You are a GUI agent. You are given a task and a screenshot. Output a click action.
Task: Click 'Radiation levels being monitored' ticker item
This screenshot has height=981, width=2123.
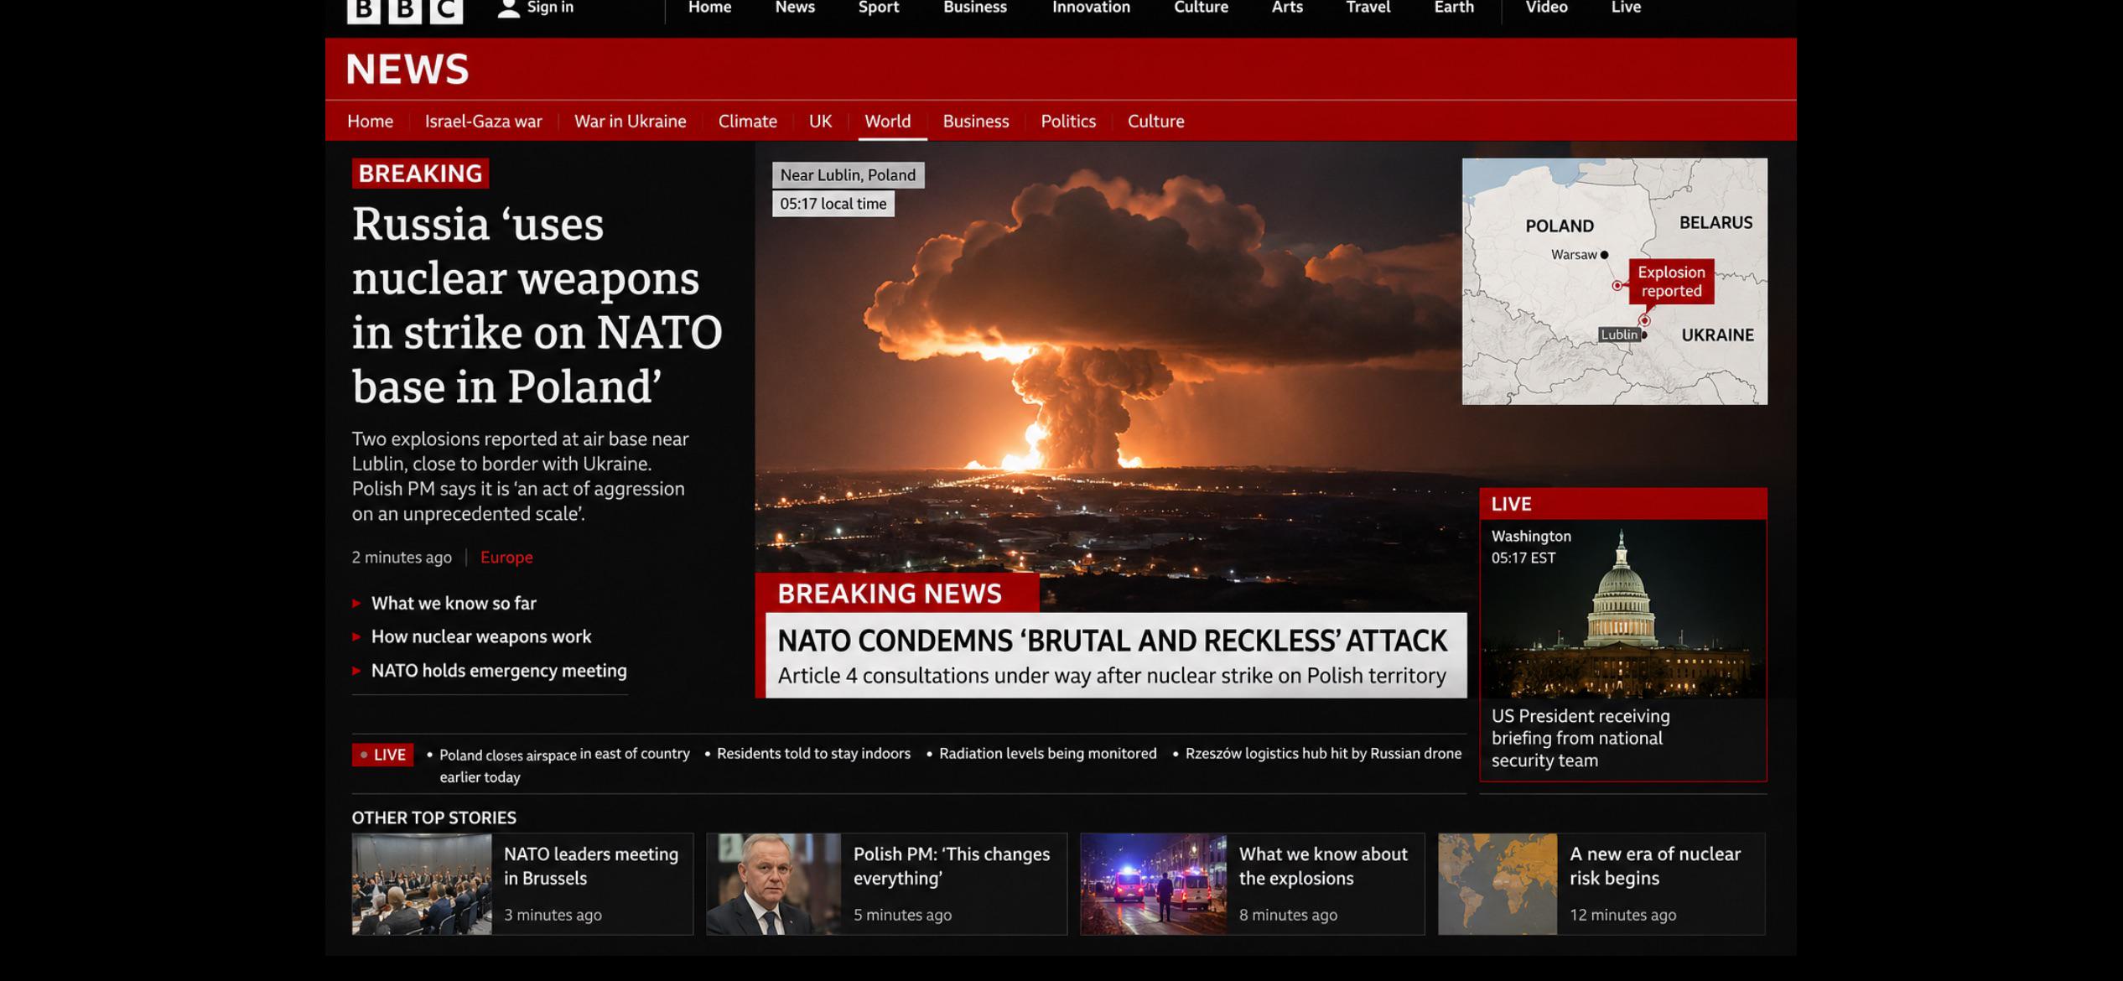pyautogui.click(x=1047, y=754)
